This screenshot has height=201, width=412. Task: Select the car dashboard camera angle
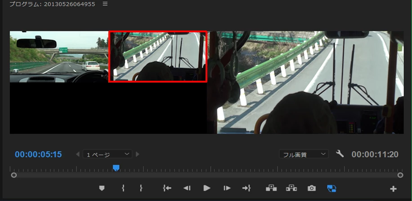pyautogui.click(x=59, y=57)
